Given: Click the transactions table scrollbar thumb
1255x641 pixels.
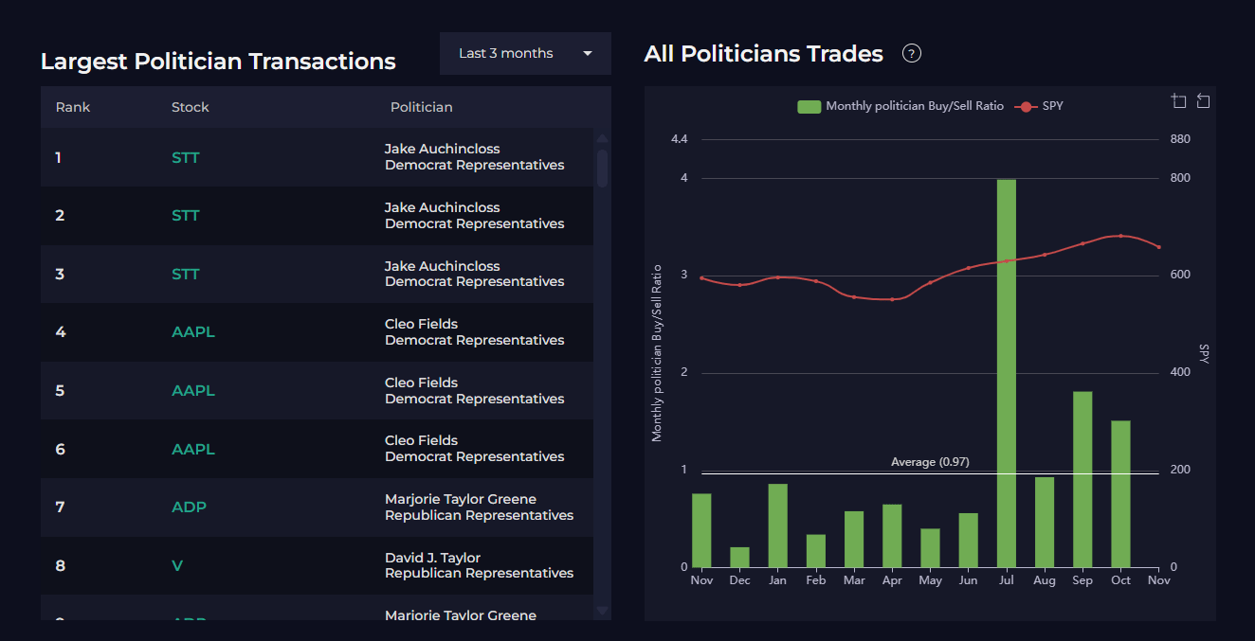Looking at the screenshot, I should [602, 169].
